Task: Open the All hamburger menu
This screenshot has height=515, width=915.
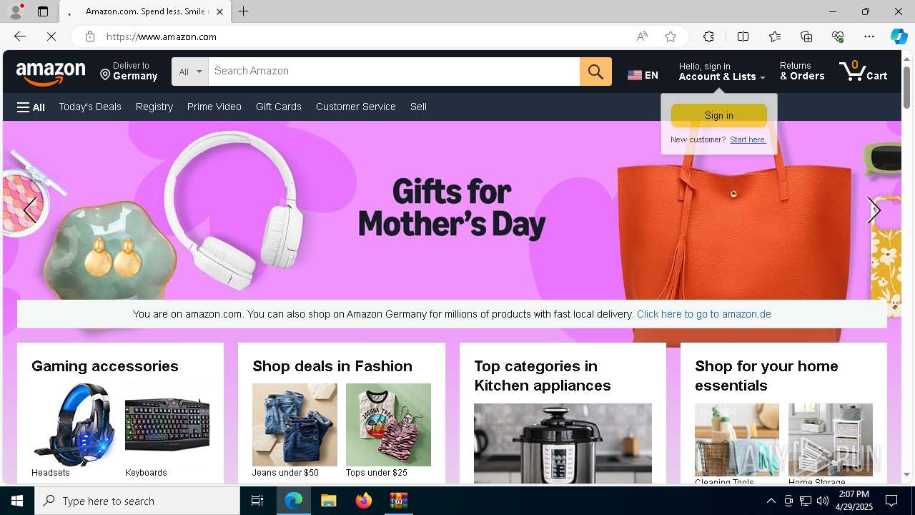Action: tap(31, 107)
